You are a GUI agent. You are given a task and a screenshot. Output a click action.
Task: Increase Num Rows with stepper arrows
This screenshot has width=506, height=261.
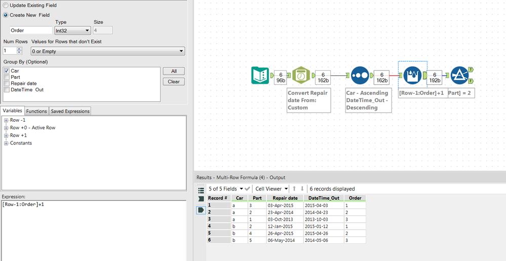coord(19,49)
